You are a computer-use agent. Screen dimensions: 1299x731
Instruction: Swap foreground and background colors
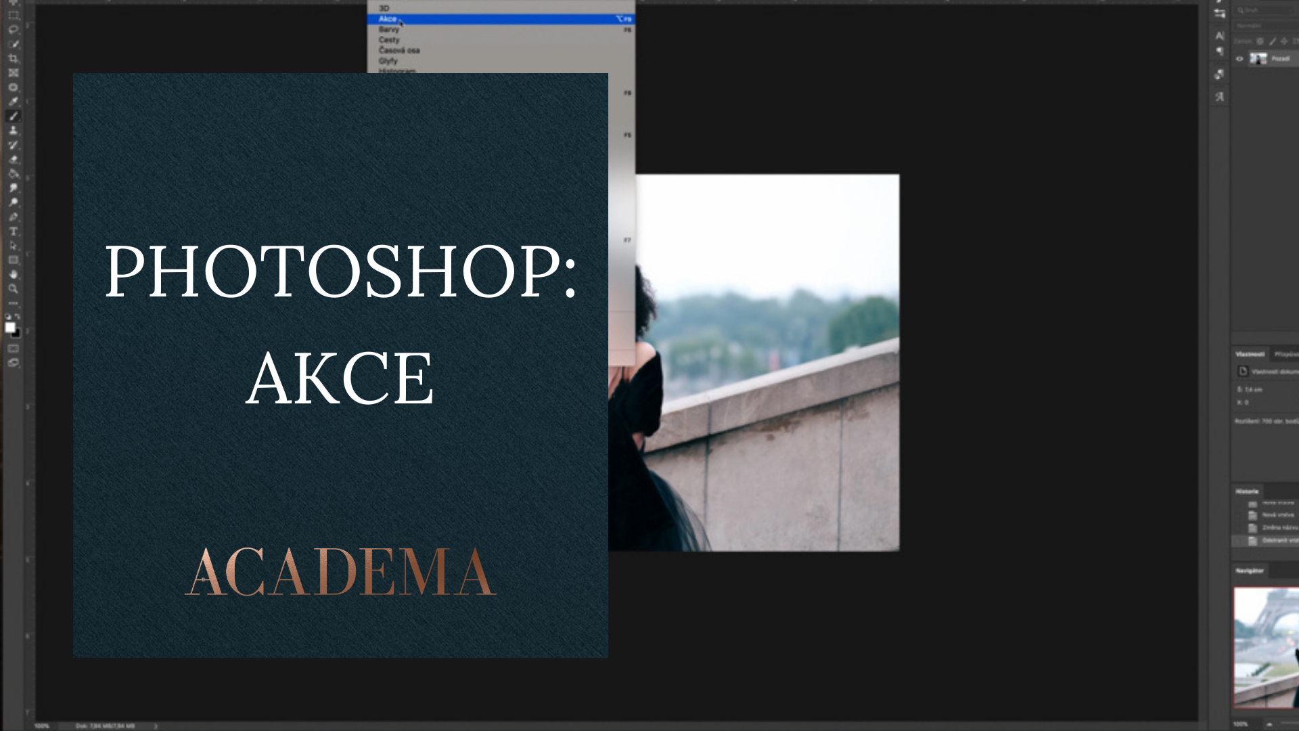(18, 316)
